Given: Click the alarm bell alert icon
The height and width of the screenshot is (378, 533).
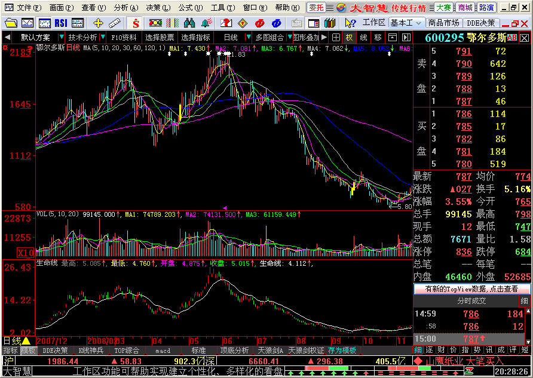Looking at the screenshot, I should (x=206, y=23).
